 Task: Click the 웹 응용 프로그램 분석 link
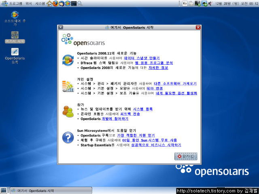pos(154,63)
